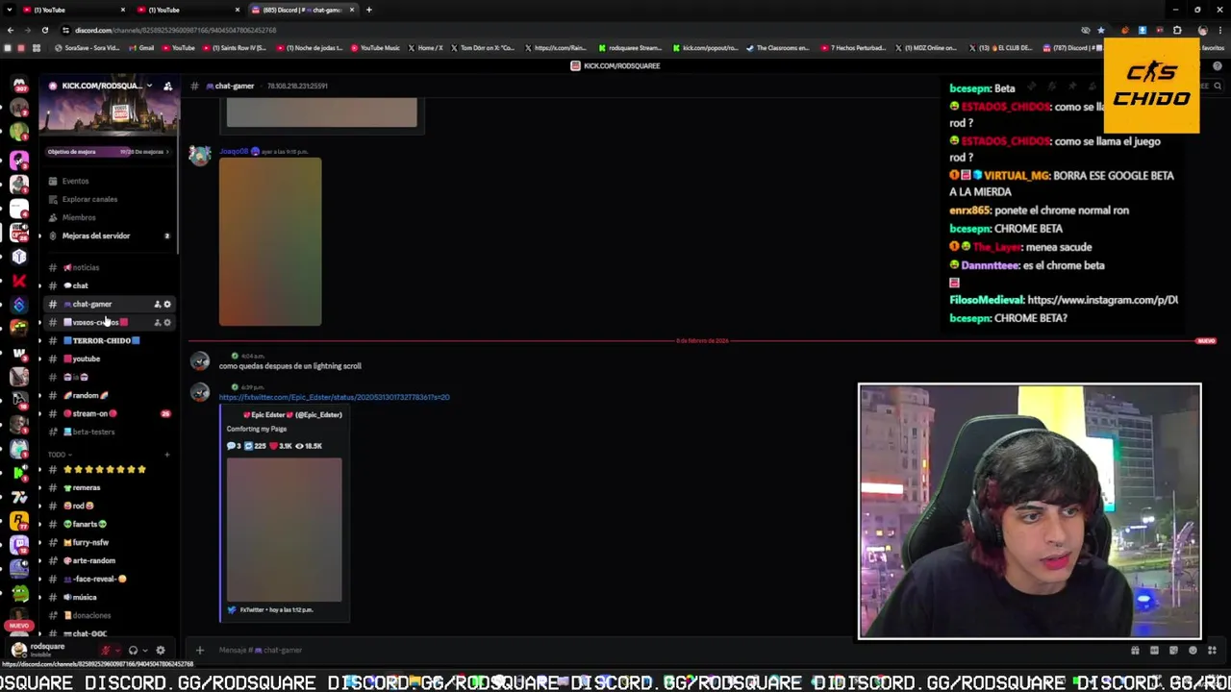Open settings gear on videos-chidos channel
The image size is (1231, 692).
[167, 322]
